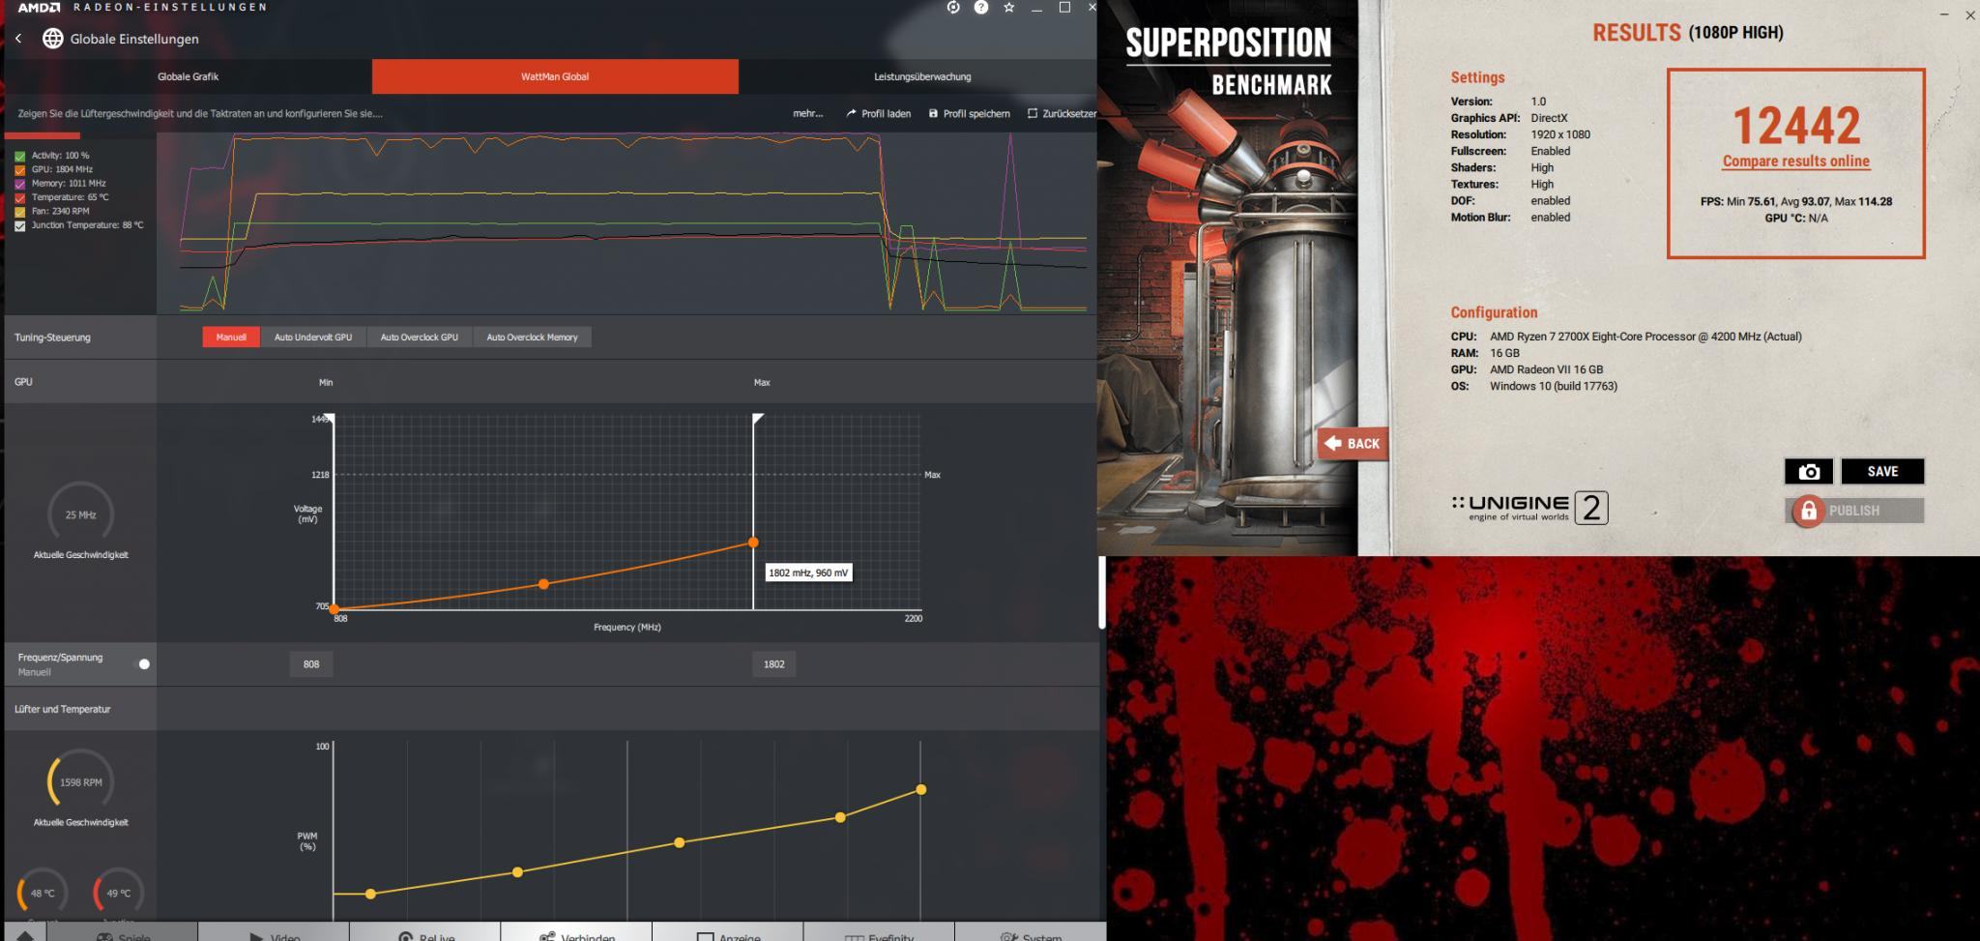Select Auto Undervolt GPU
Screen dimensions: 1980x941
click(x=313, y=338)
